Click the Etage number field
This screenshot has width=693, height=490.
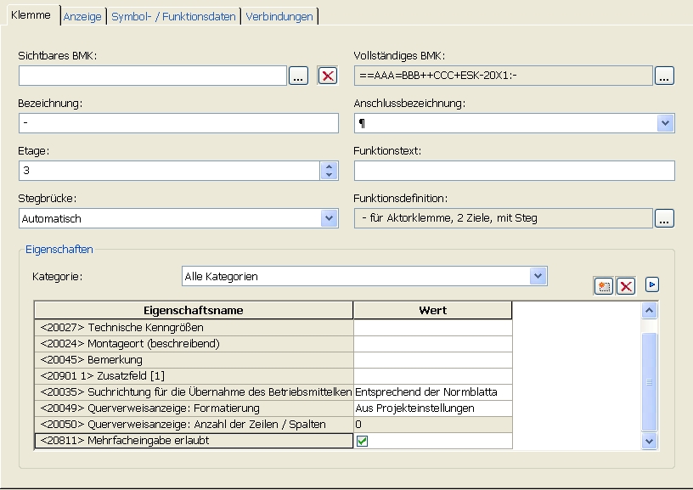pos(170,171)
